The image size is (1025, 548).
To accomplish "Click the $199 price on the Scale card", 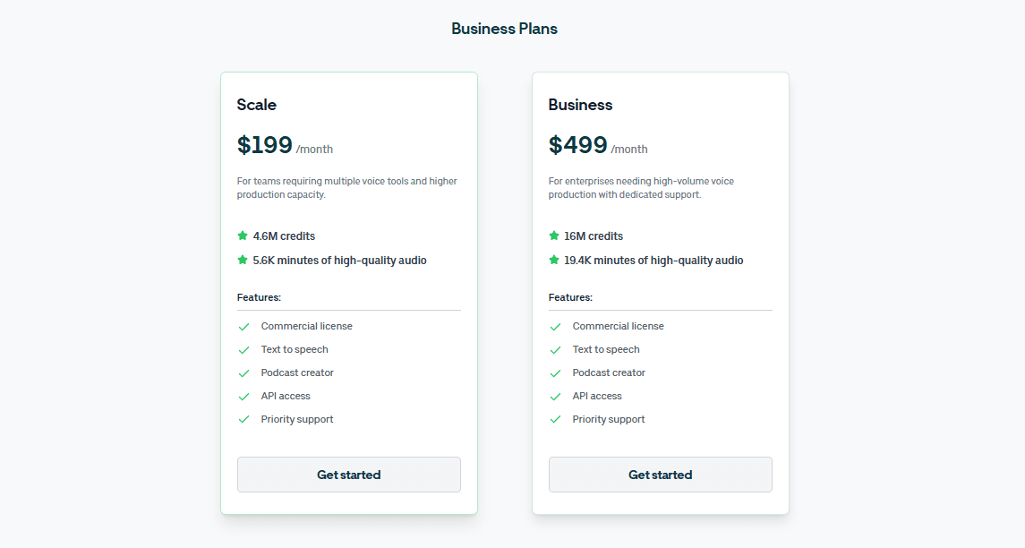I will pyautogui.click(x=265, y=145).
